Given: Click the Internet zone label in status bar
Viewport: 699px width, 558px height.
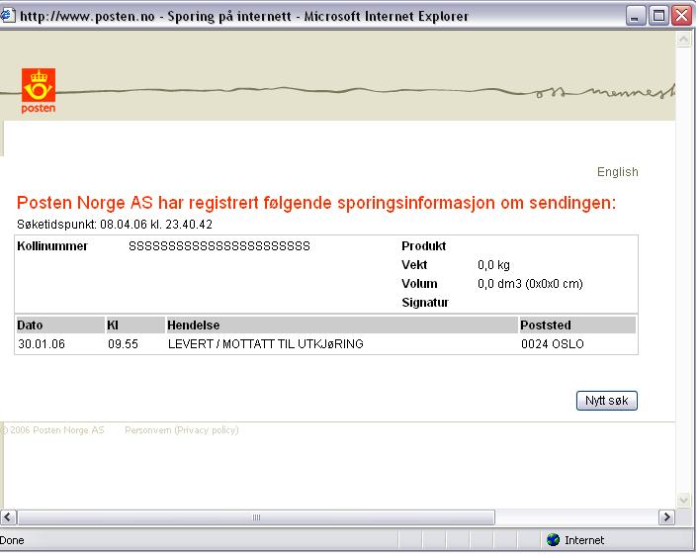Looking at the screenshot, I should (584, 540).
